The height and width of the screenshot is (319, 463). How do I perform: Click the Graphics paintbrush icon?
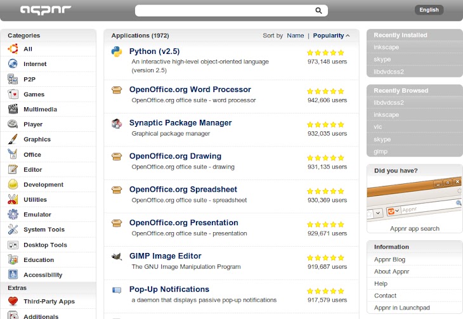[13, 139]
